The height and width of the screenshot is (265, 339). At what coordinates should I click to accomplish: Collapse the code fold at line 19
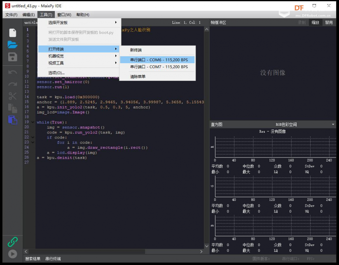click(x=33, y=122)
